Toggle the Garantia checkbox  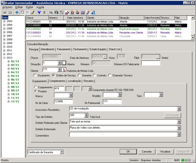pyautogui.click(x=79, y=75)
